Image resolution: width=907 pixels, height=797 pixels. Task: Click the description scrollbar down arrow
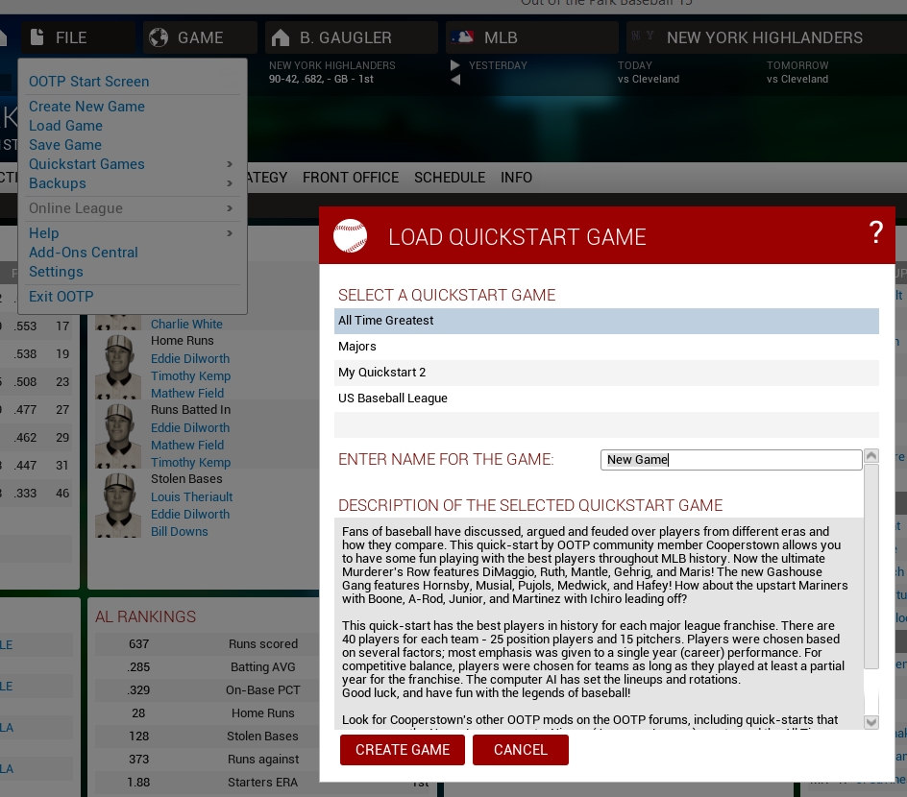pyautogui.click(x=871, y=722)
